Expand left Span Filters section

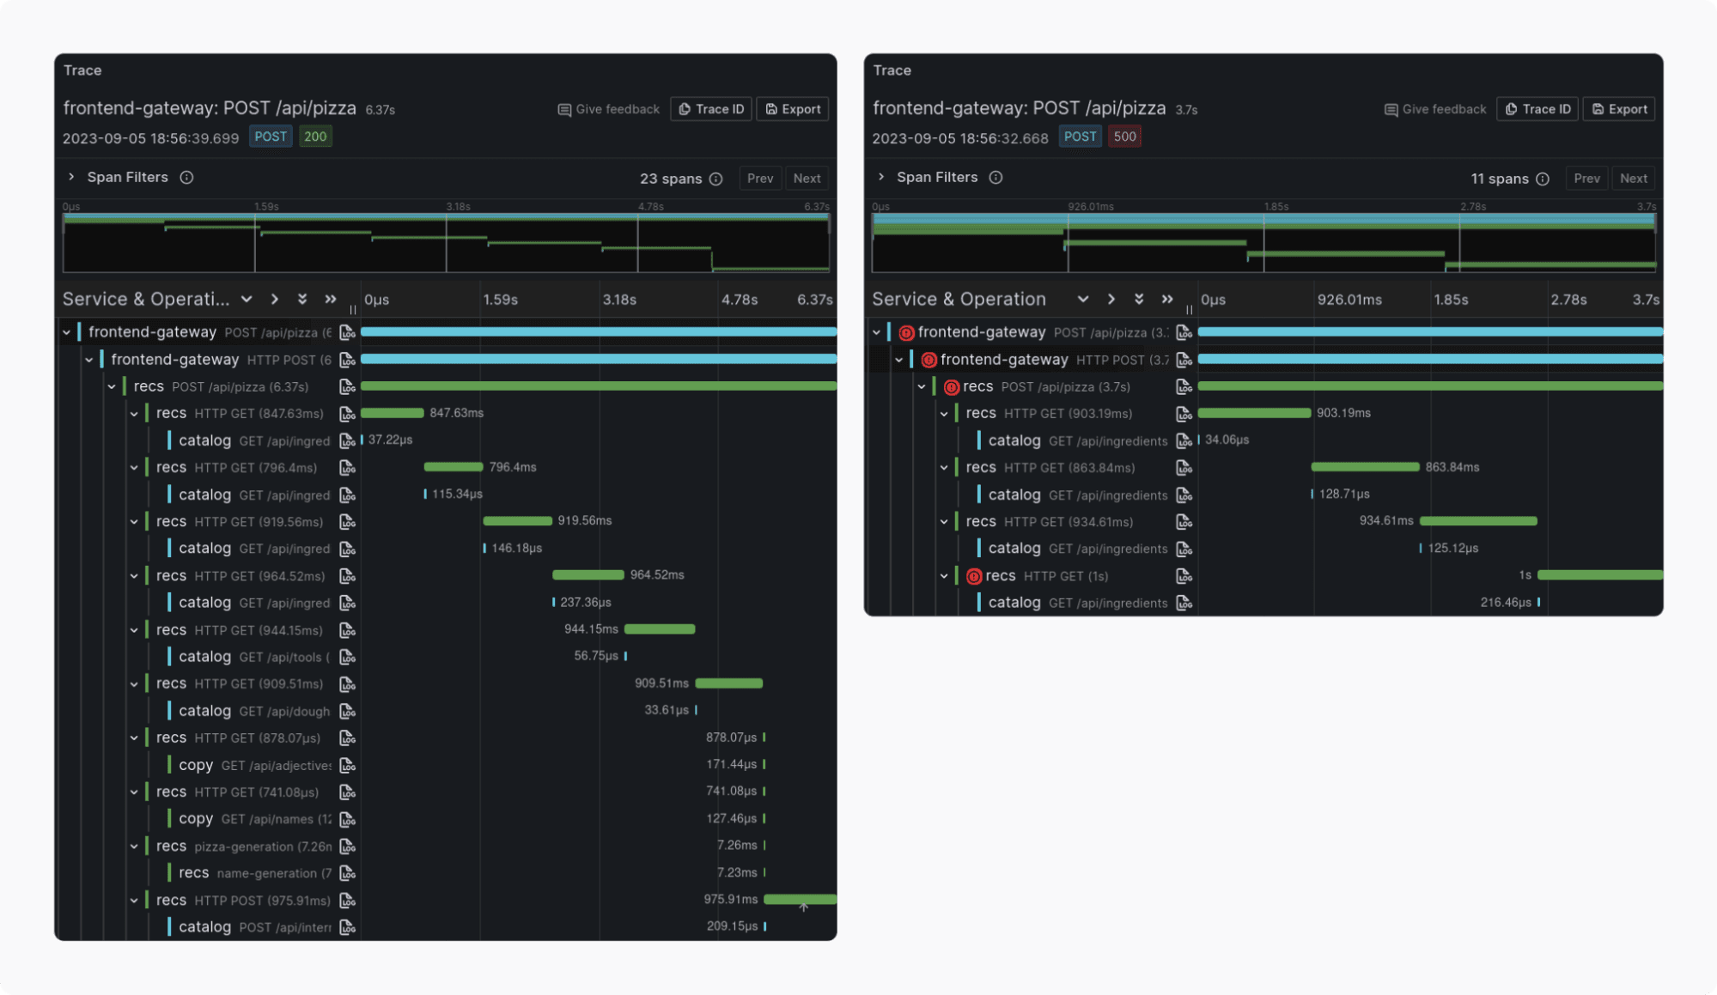[x=71, y=177]
